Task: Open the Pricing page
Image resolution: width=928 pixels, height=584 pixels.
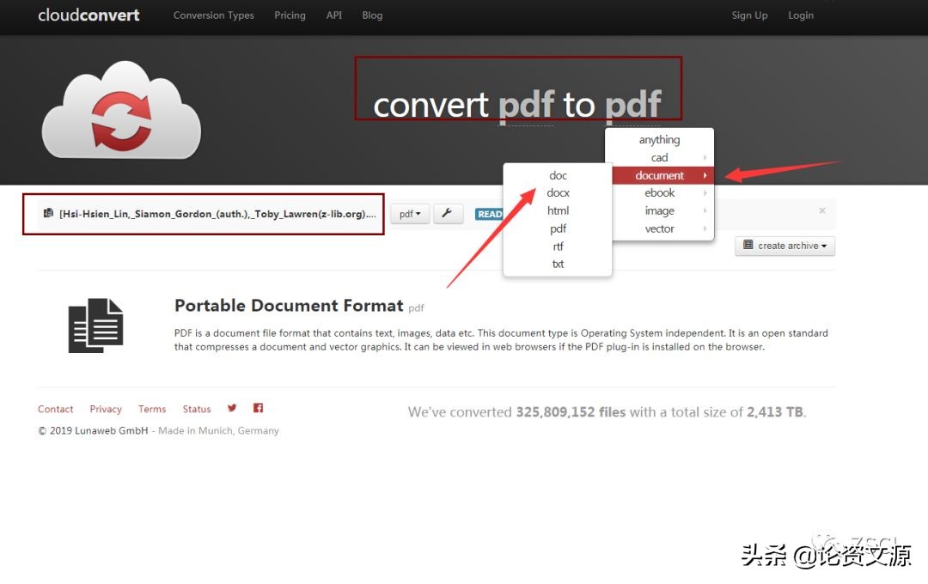Action: 290,15
